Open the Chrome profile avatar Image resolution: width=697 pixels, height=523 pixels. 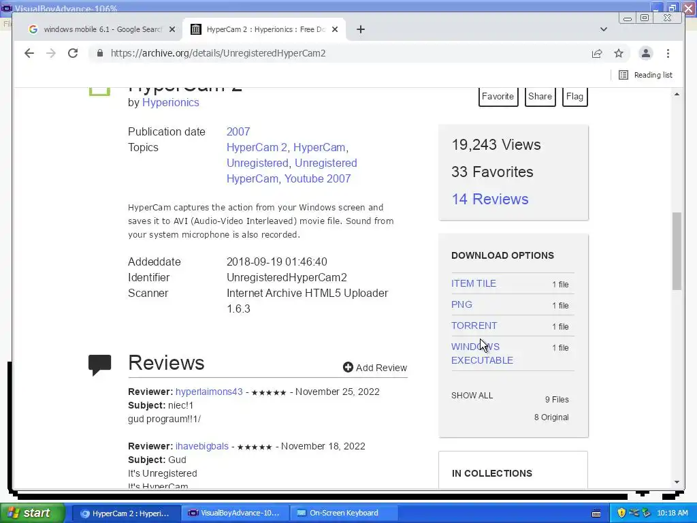click(x=646, y=53)
